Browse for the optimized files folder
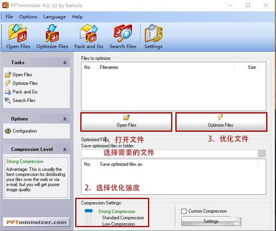 click(262, 153)
